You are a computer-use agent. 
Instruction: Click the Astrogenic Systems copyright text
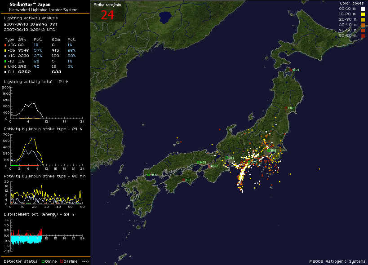point(337,261)
